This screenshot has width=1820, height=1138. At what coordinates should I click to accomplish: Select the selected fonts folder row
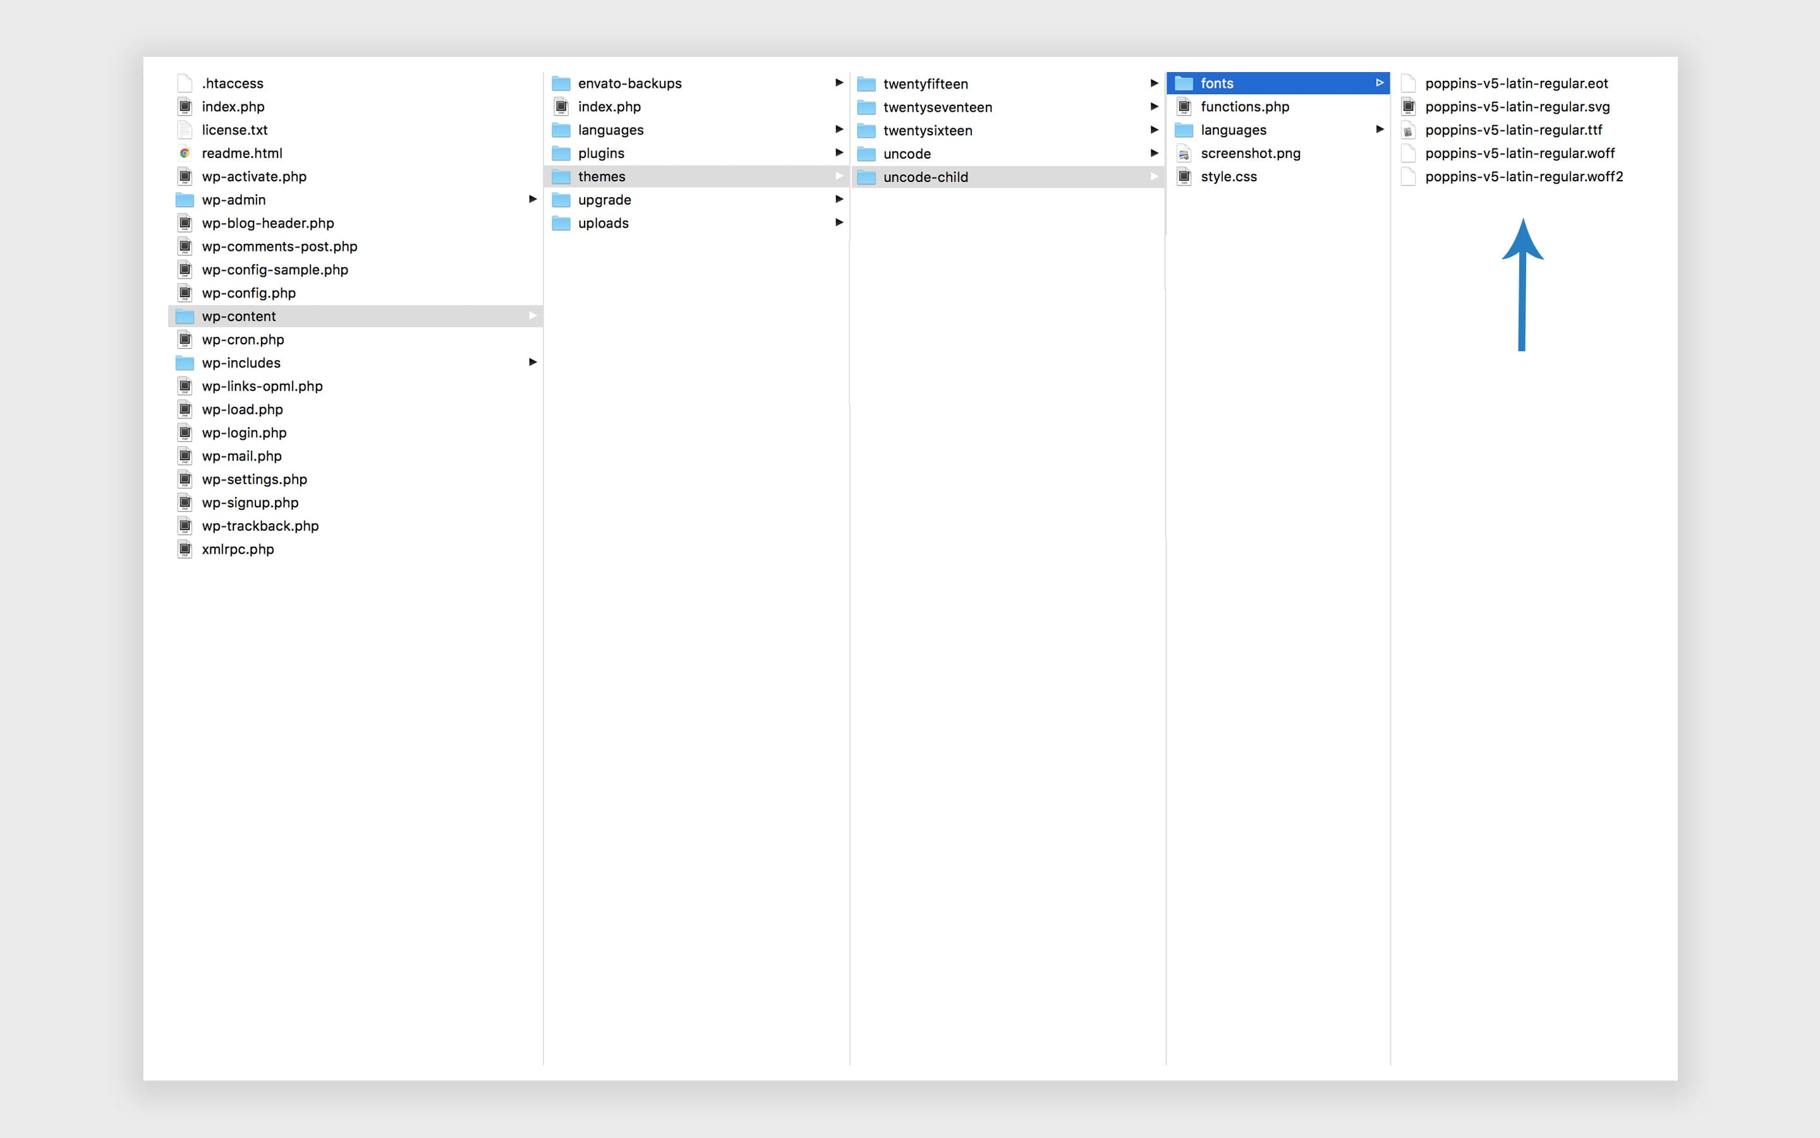pyautogui.click(x=1216, y=83)
